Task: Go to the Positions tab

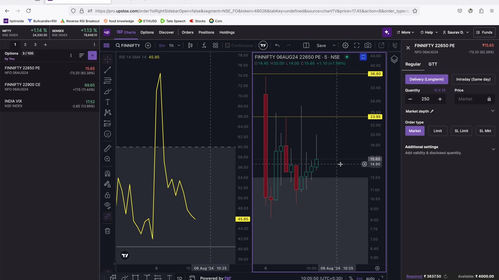Action: [x=206, y=32]
